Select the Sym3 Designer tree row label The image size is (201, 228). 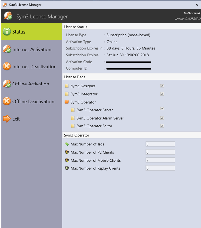pos(83,86)
